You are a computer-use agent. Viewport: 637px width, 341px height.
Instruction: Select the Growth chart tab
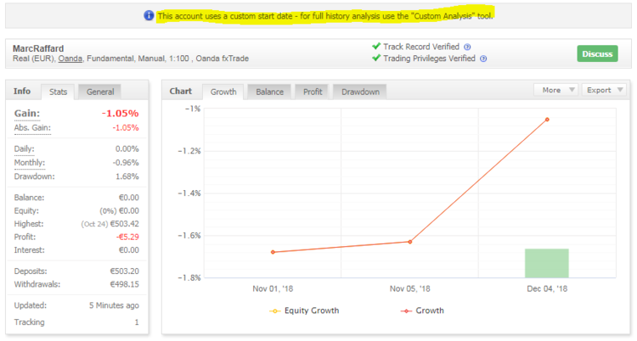tap(223, 92)
